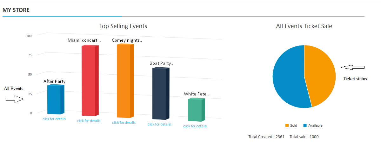Pick the dark navy Boat Party bar

click(x=159, y=94)
